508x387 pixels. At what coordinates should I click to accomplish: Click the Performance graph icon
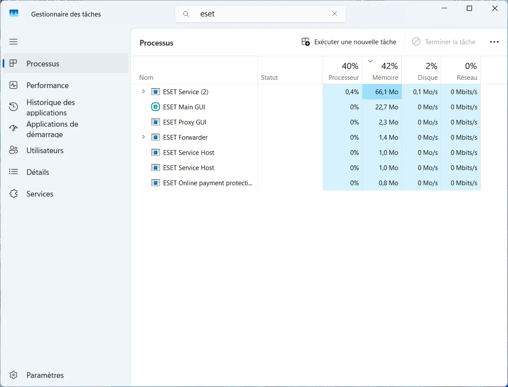13,85
